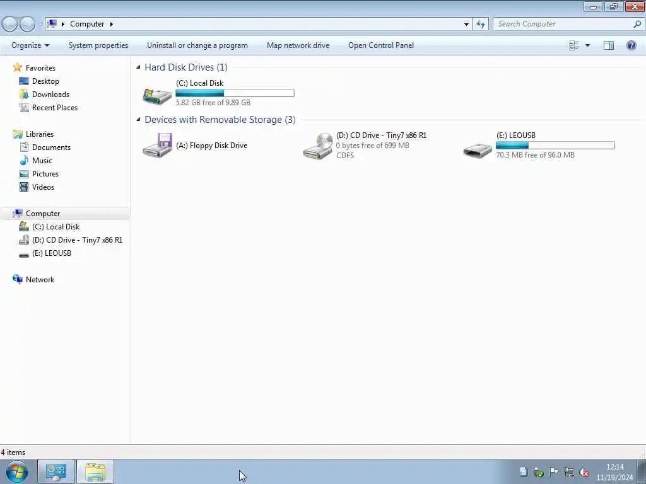Click '70.3 MB free of 96.0 MB' text
Image resolution: width=646 pixels, height=484 pixels.
coord(535,155)
